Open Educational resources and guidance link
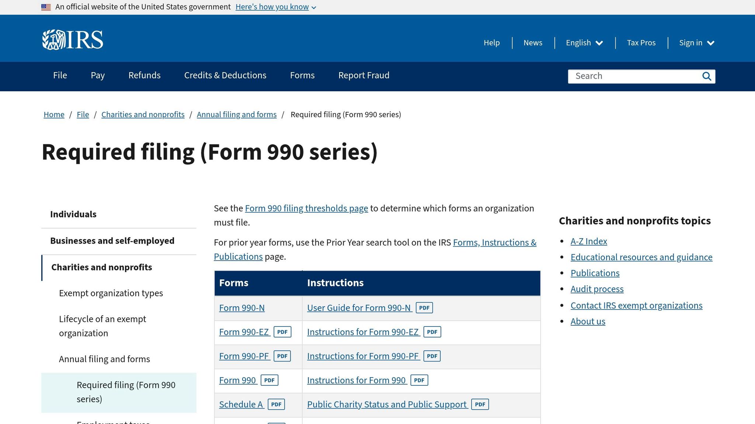The image size is (755, 424). (641, 257)
